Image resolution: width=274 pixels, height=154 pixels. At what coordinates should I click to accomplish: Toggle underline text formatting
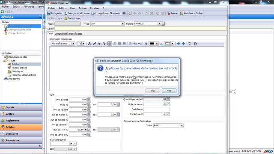click(x=99, y=44)
